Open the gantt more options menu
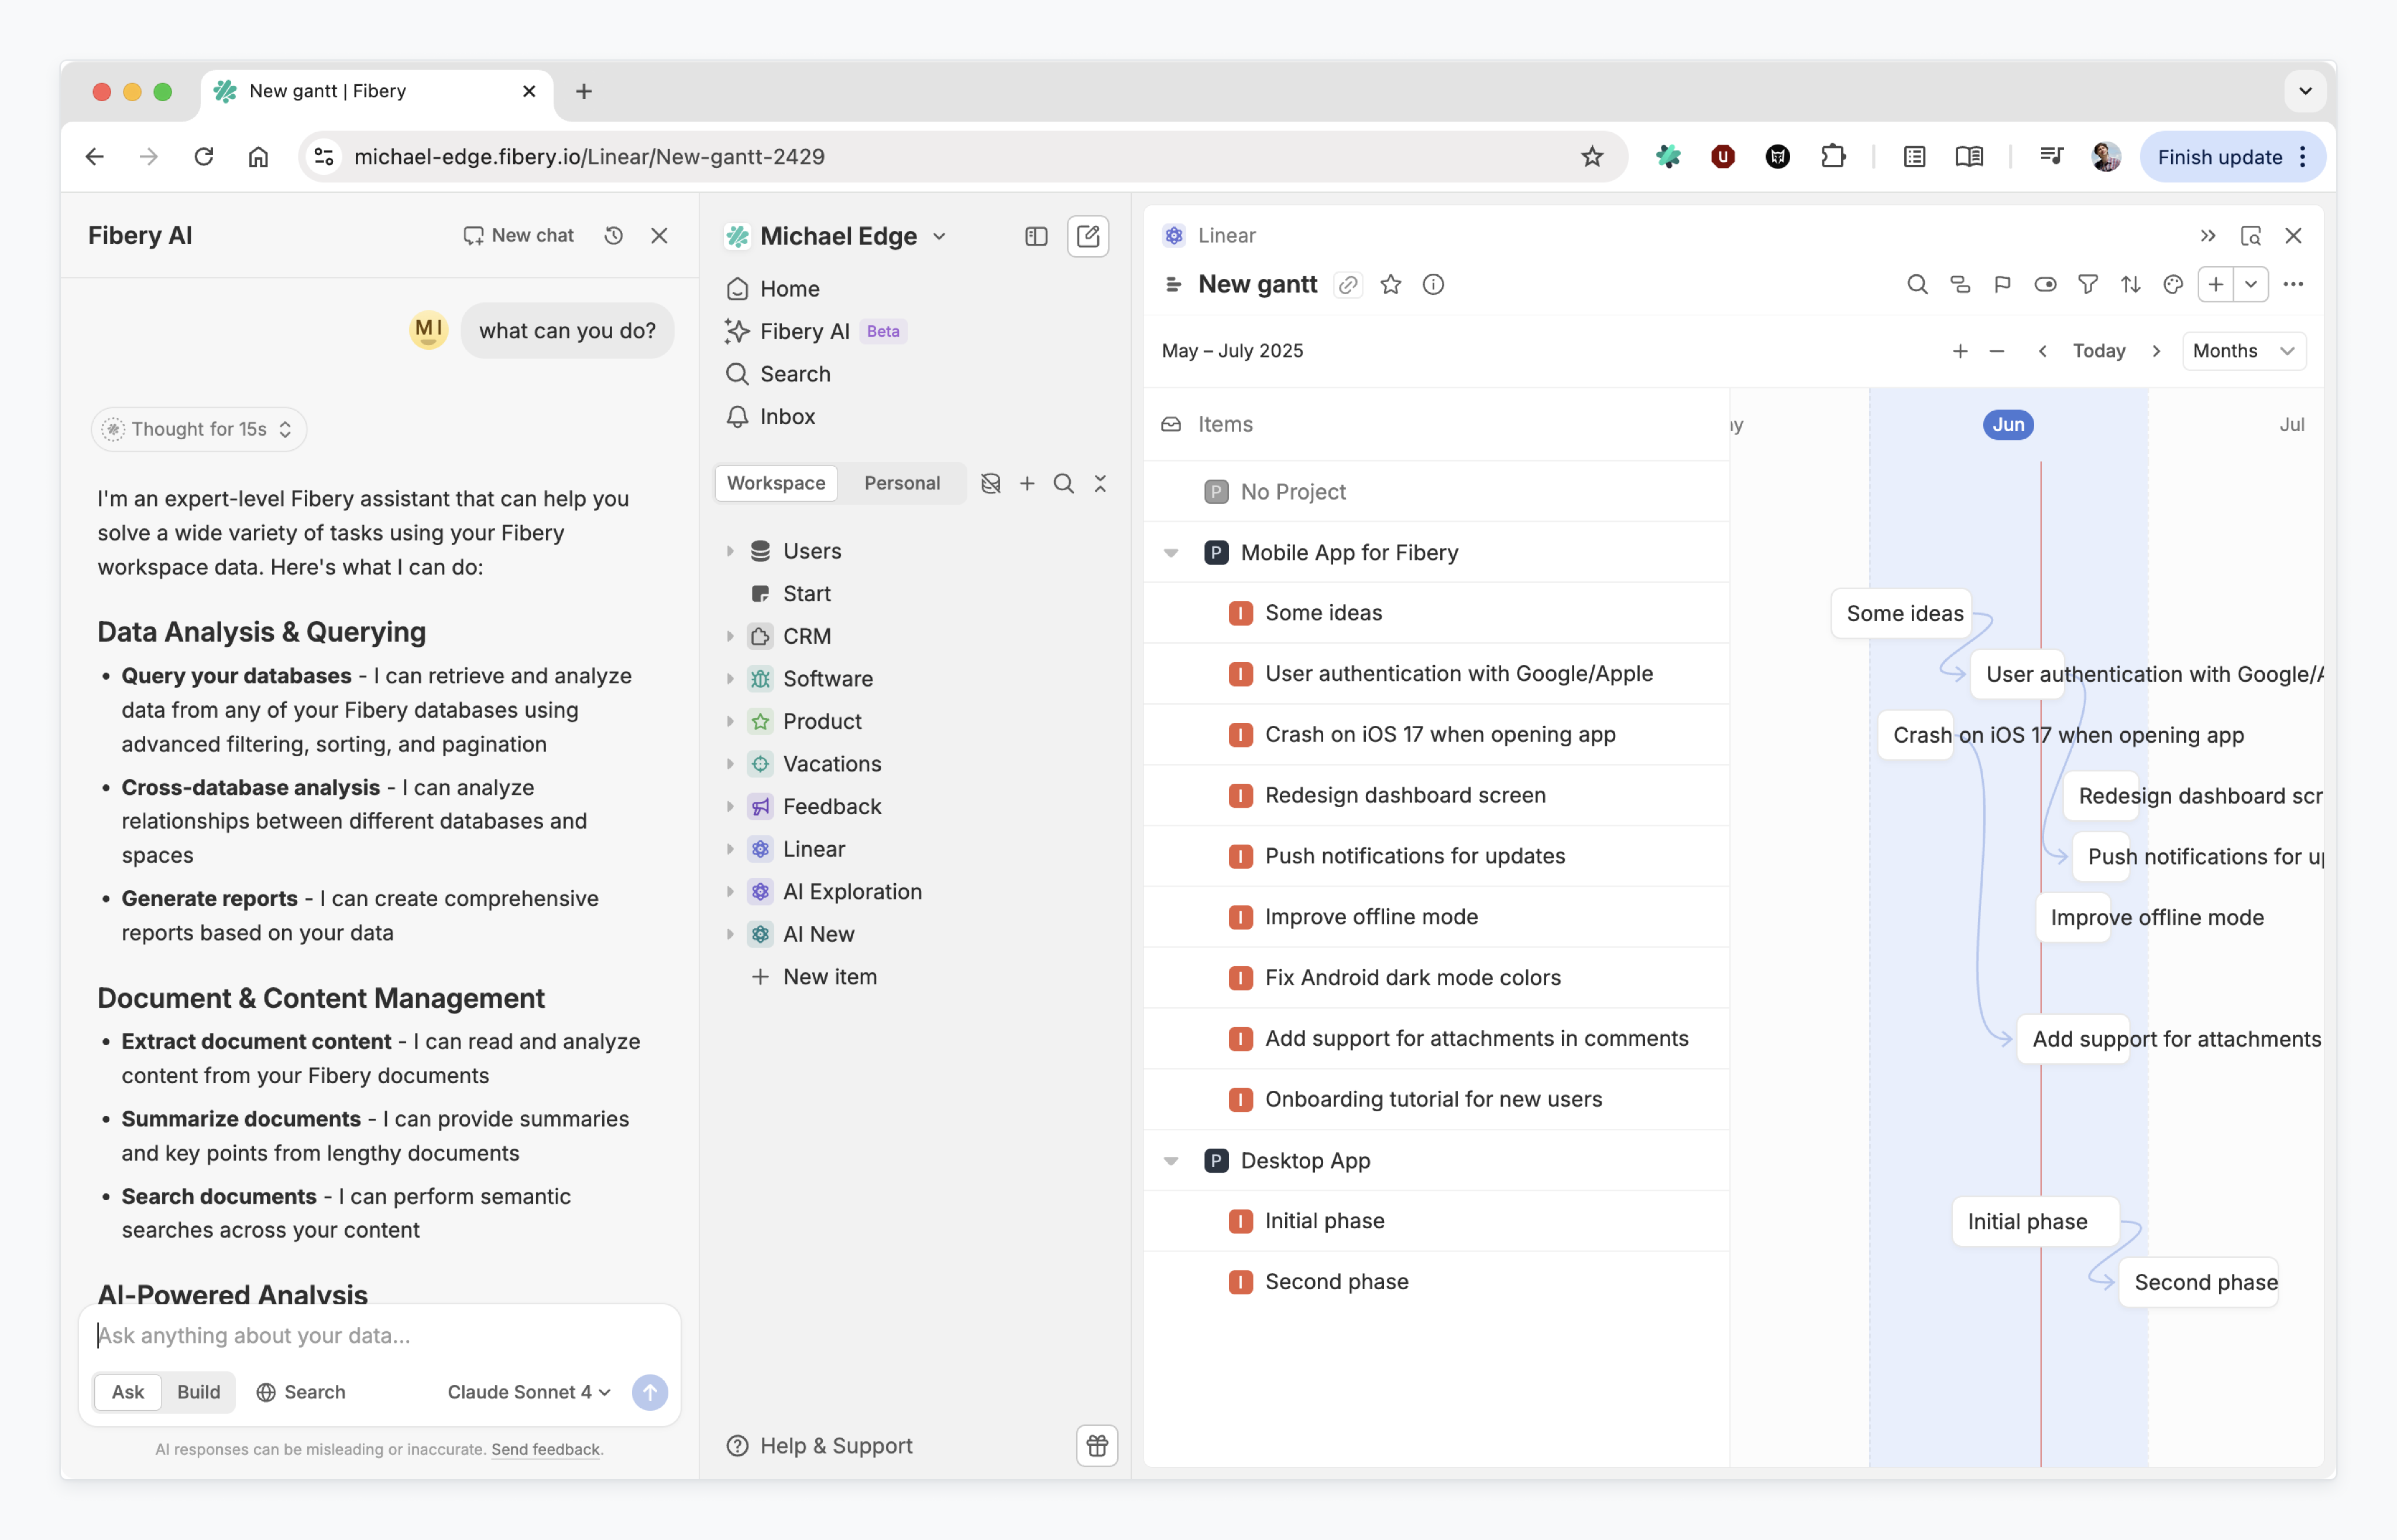 [x=2294, y=285]
